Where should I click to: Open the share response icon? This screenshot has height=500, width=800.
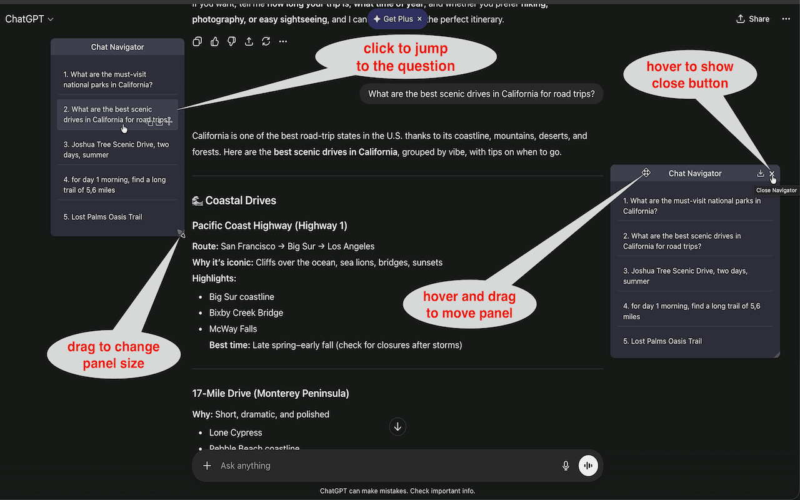click(x=249, y=41)
